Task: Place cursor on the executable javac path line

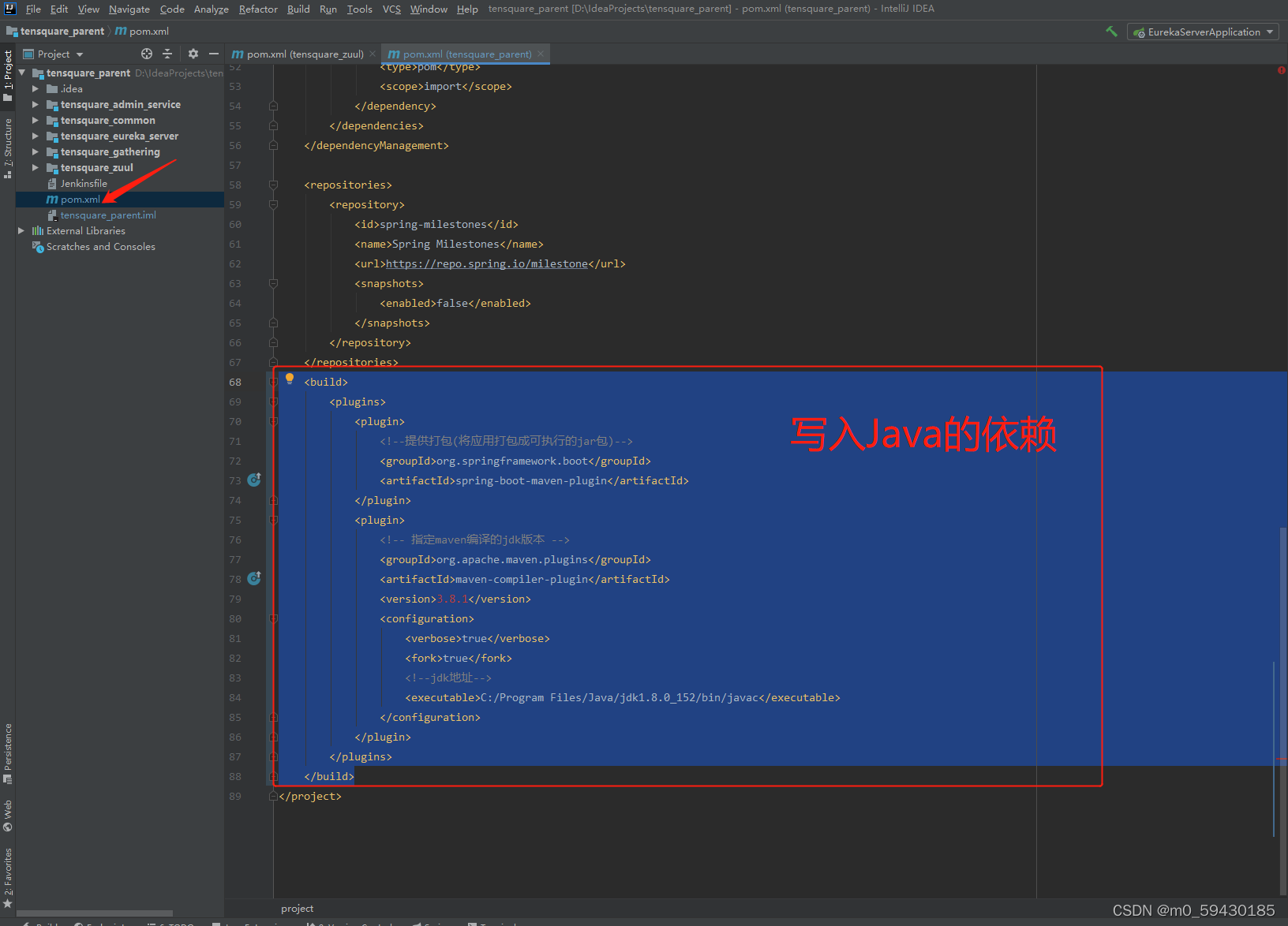Action: point(623,697)
